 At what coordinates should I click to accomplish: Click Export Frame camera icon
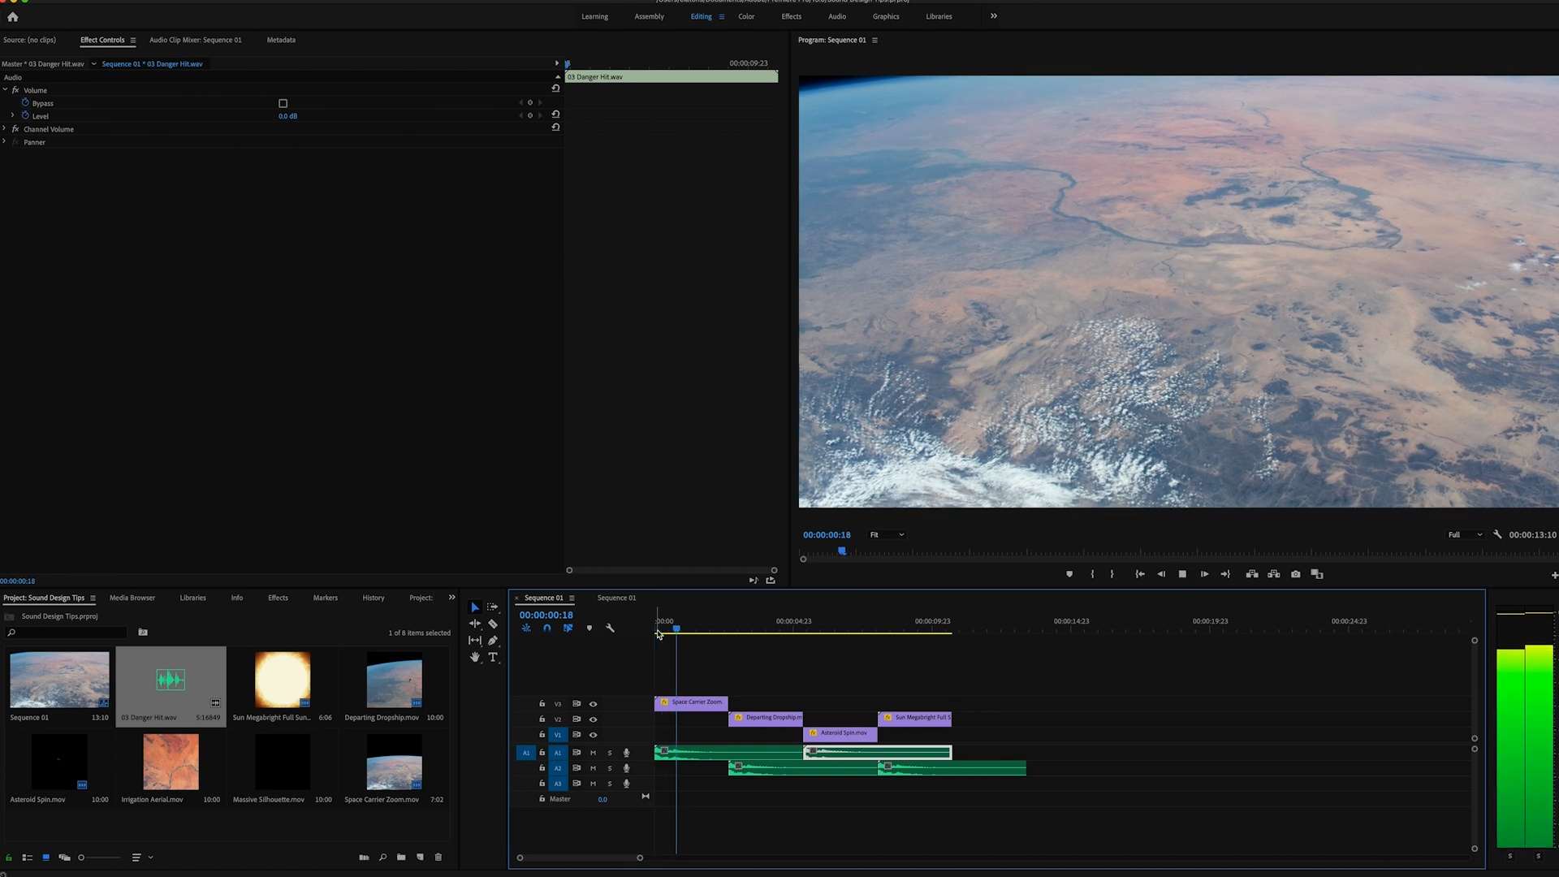click(x=1296, y=574)
